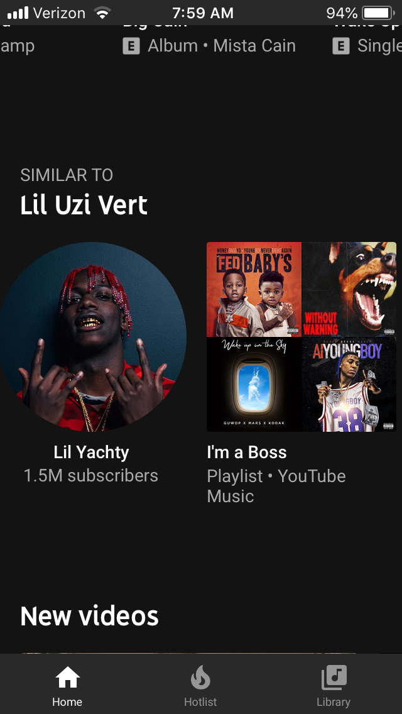
Task: Select the Album • Mista Cain subtitle
Action: (222, 46)
